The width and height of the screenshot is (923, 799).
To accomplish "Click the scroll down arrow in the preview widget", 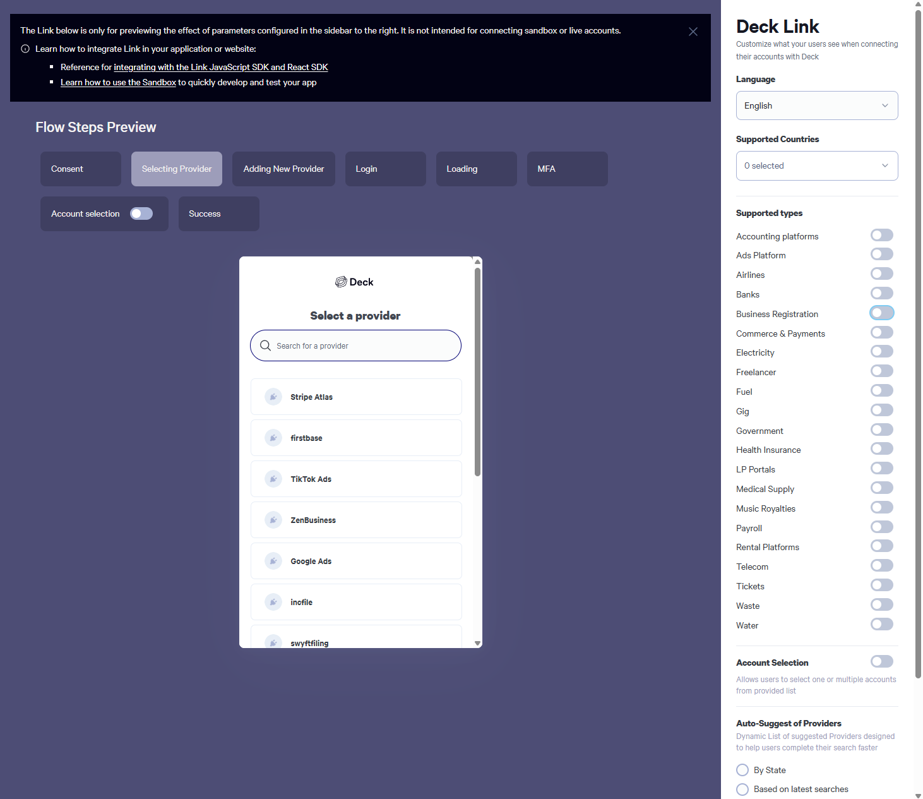I will pyautogui.click(x=478, y=643).
